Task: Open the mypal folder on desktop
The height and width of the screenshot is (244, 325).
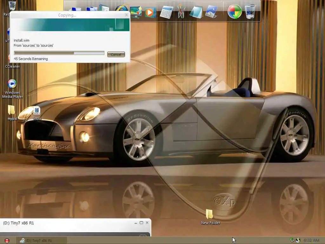Action: pyautogui.click(x=12, y=113)
